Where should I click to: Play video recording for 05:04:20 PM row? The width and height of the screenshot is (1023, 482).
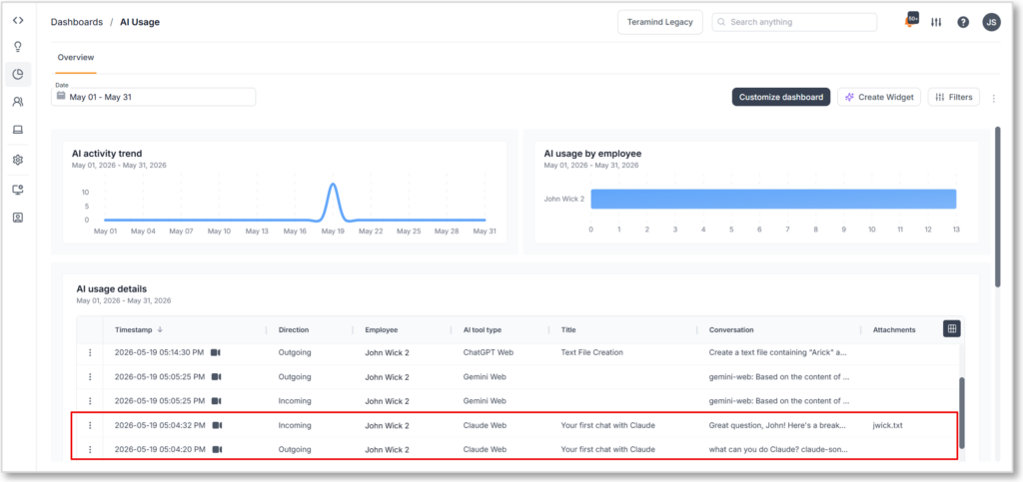[217, 449]
